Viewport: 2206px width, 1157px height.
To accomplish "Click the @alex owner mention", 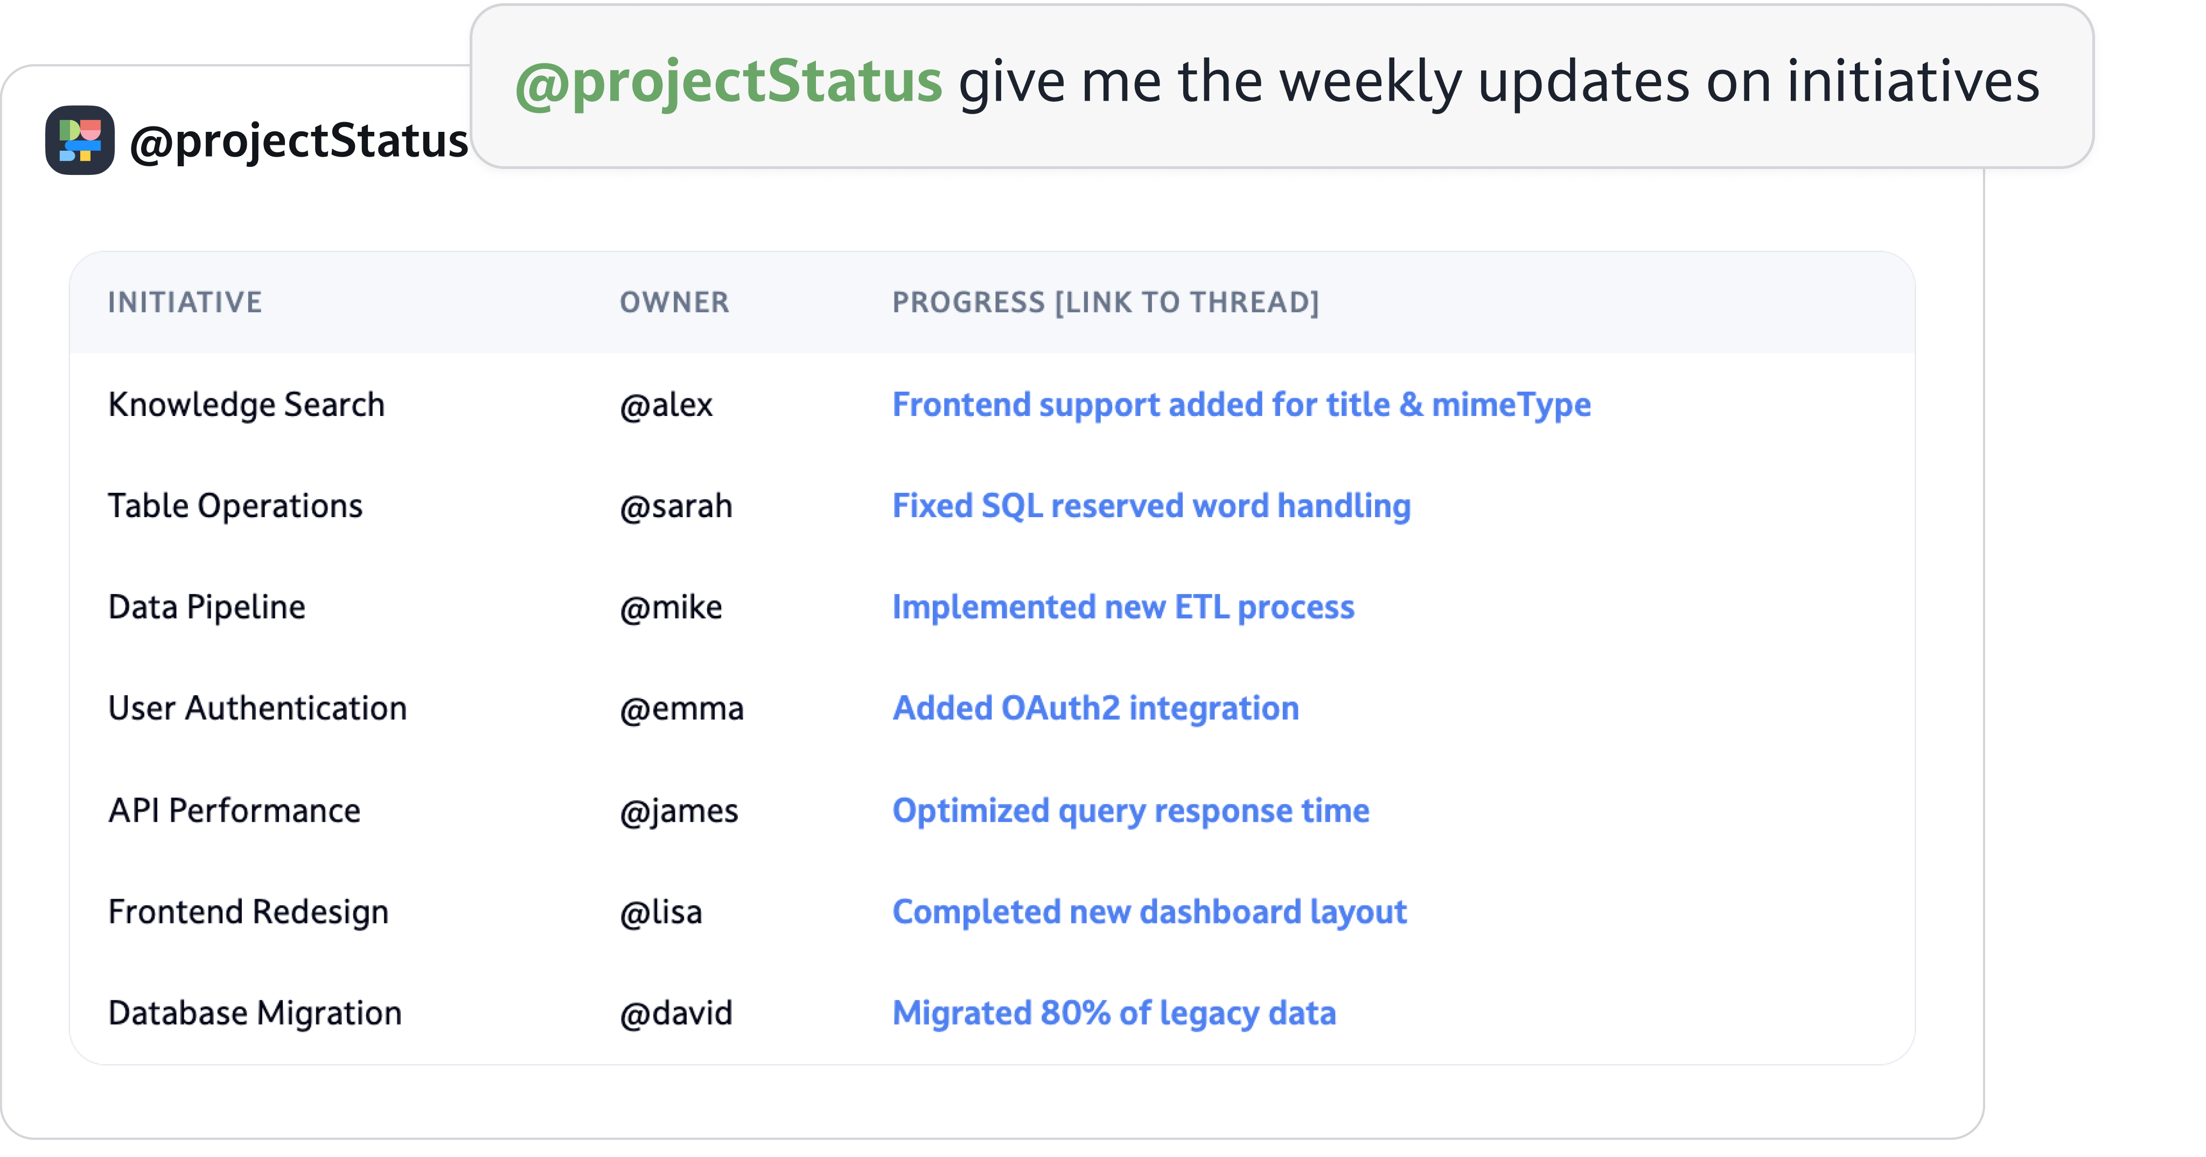I will pos(665,405).
